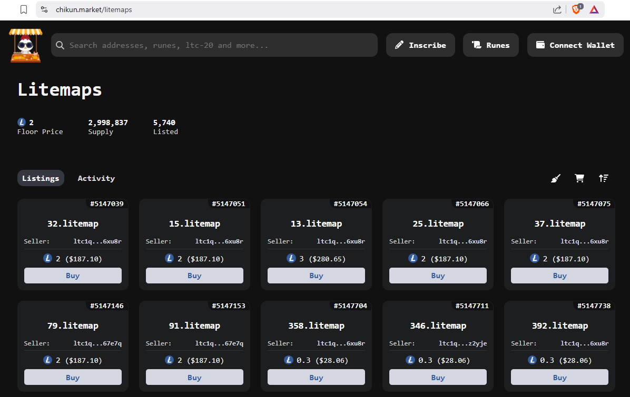
Task: Click the Litecoin icon next to Floor Price
Action: [x=21, y=122]
